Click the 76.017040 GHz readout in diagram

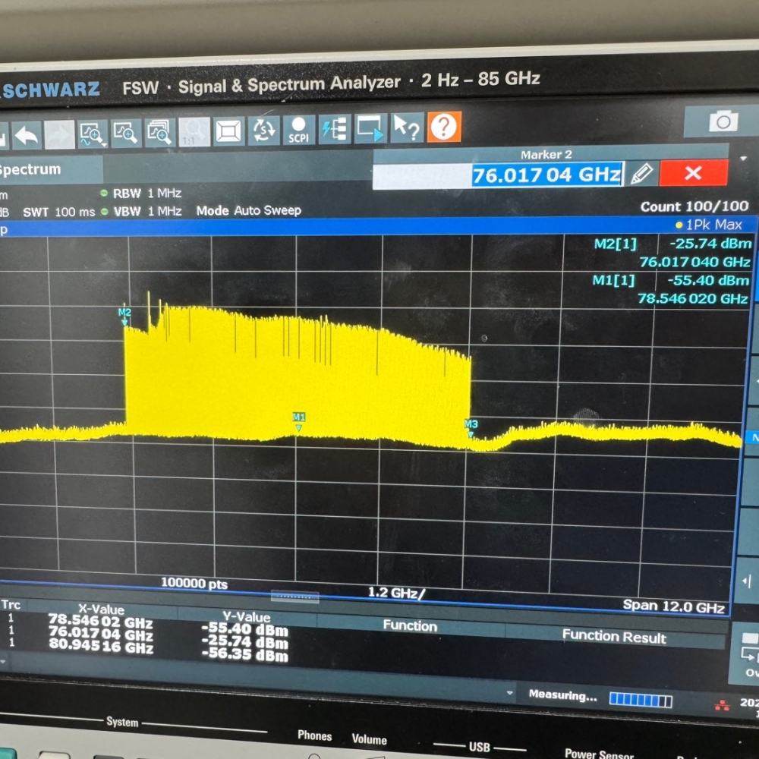tap(694, 262)
